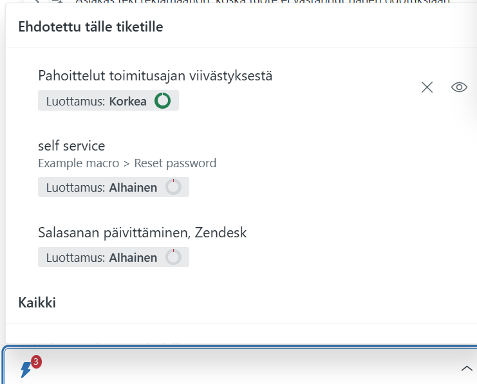Click the green high-confidence ring icon
The image size is (477, 384).
tap(163, 101)
